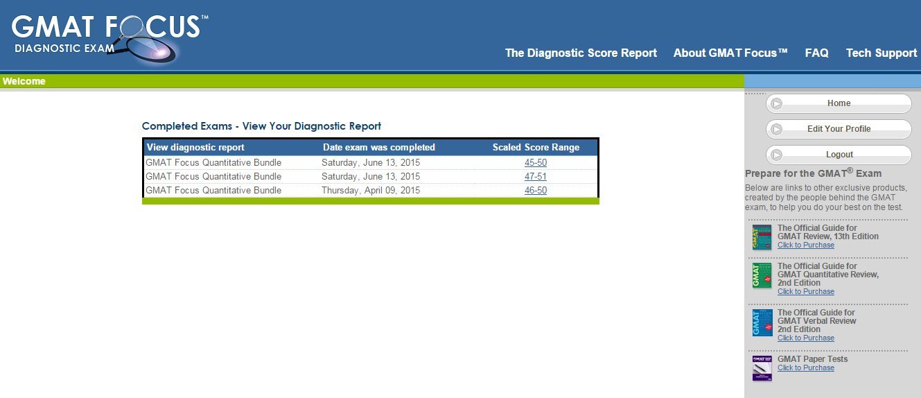Click to Purchase Verbal Review 2nd Edition

806,338
